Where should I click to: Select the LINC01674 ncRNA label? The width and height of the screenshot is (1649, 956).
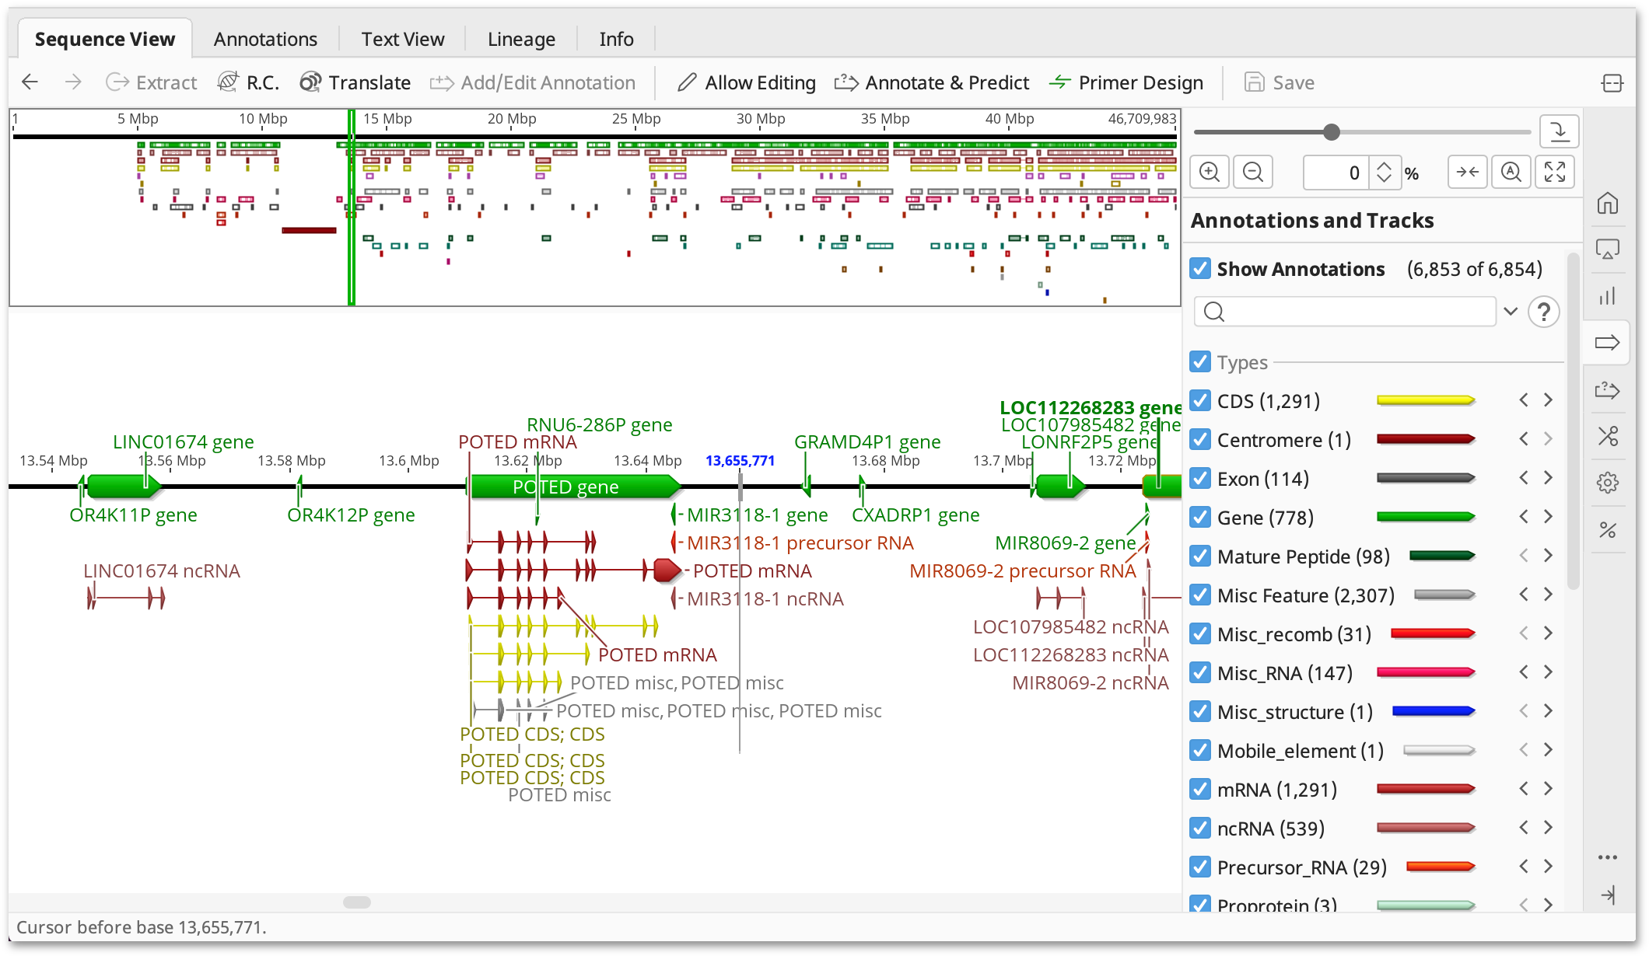tap(162, 571)
